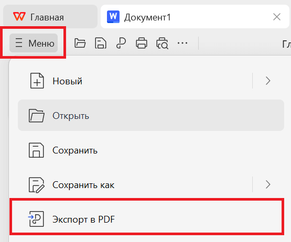Choose Сохранить in the menu

151,150
